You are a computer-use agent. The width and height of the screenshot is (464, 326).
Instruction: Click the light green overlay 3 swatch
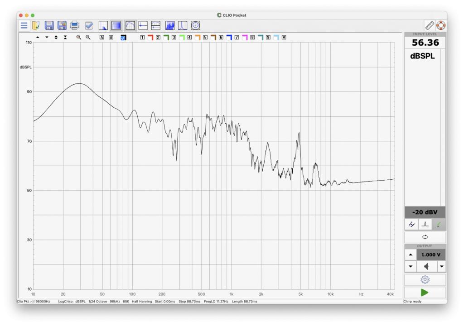point(182,37)
